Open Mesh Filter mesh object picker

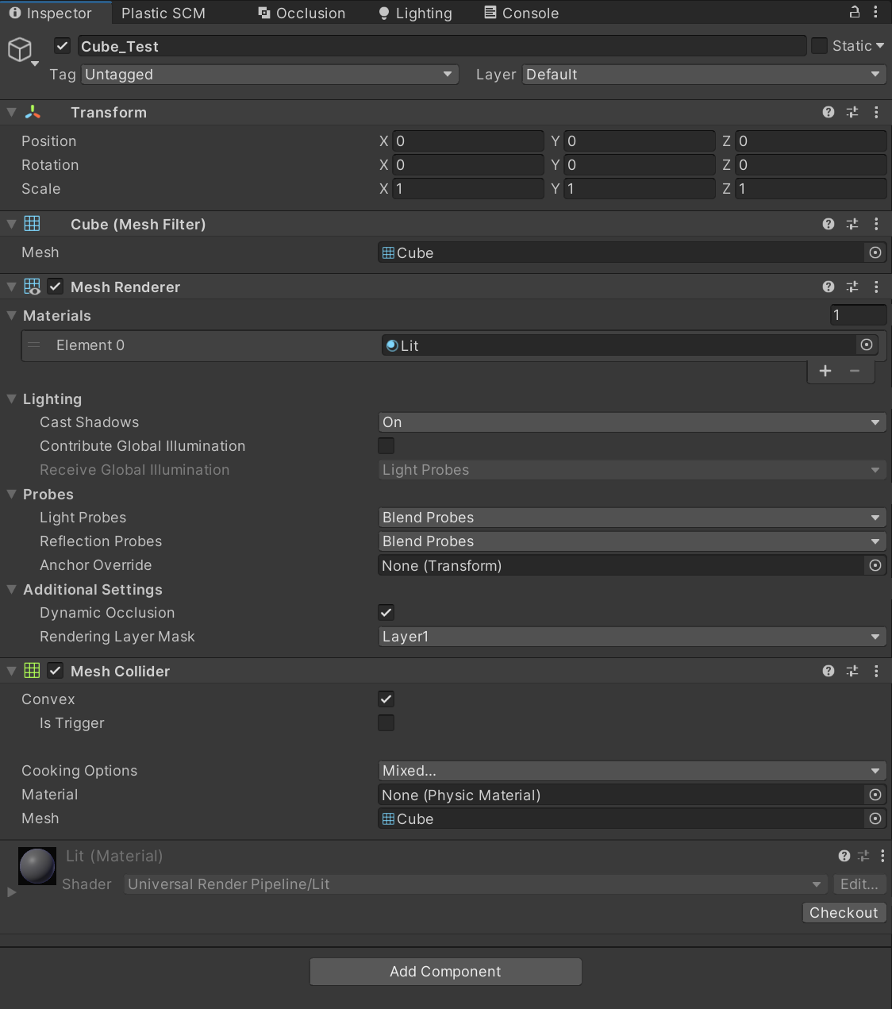pos(875,252)
